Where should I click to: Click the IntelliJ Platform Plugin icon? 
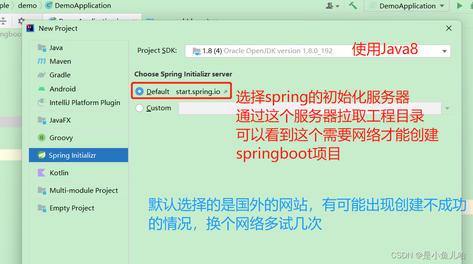tap(42, 103)
